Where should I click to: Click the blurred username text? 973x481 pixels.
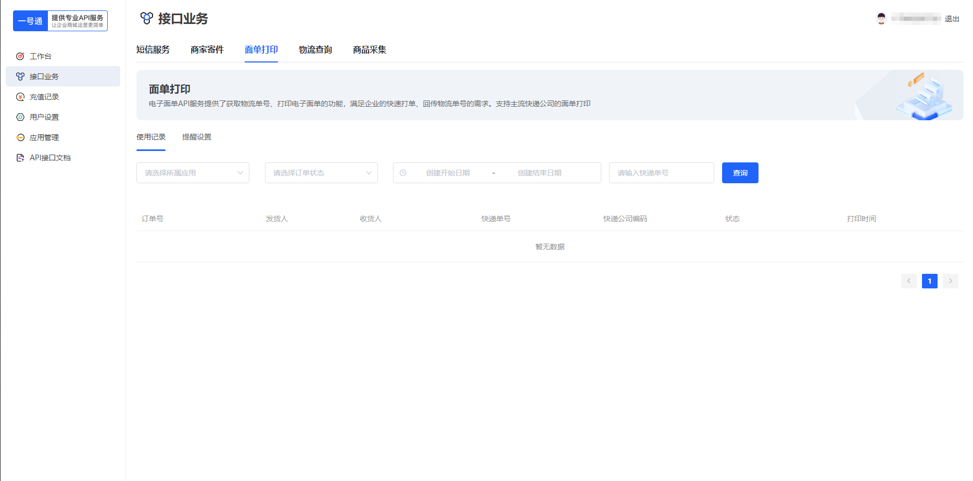(x=916, y=19)
